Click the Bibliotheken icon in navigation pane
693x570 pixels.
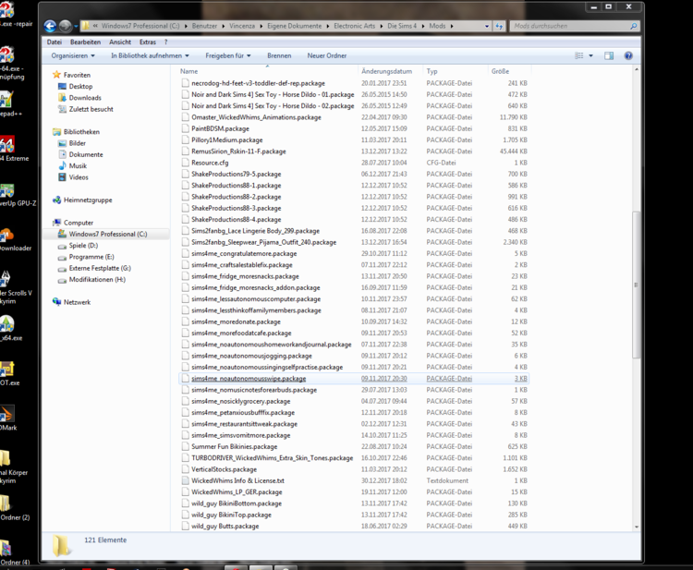point(56,132)
